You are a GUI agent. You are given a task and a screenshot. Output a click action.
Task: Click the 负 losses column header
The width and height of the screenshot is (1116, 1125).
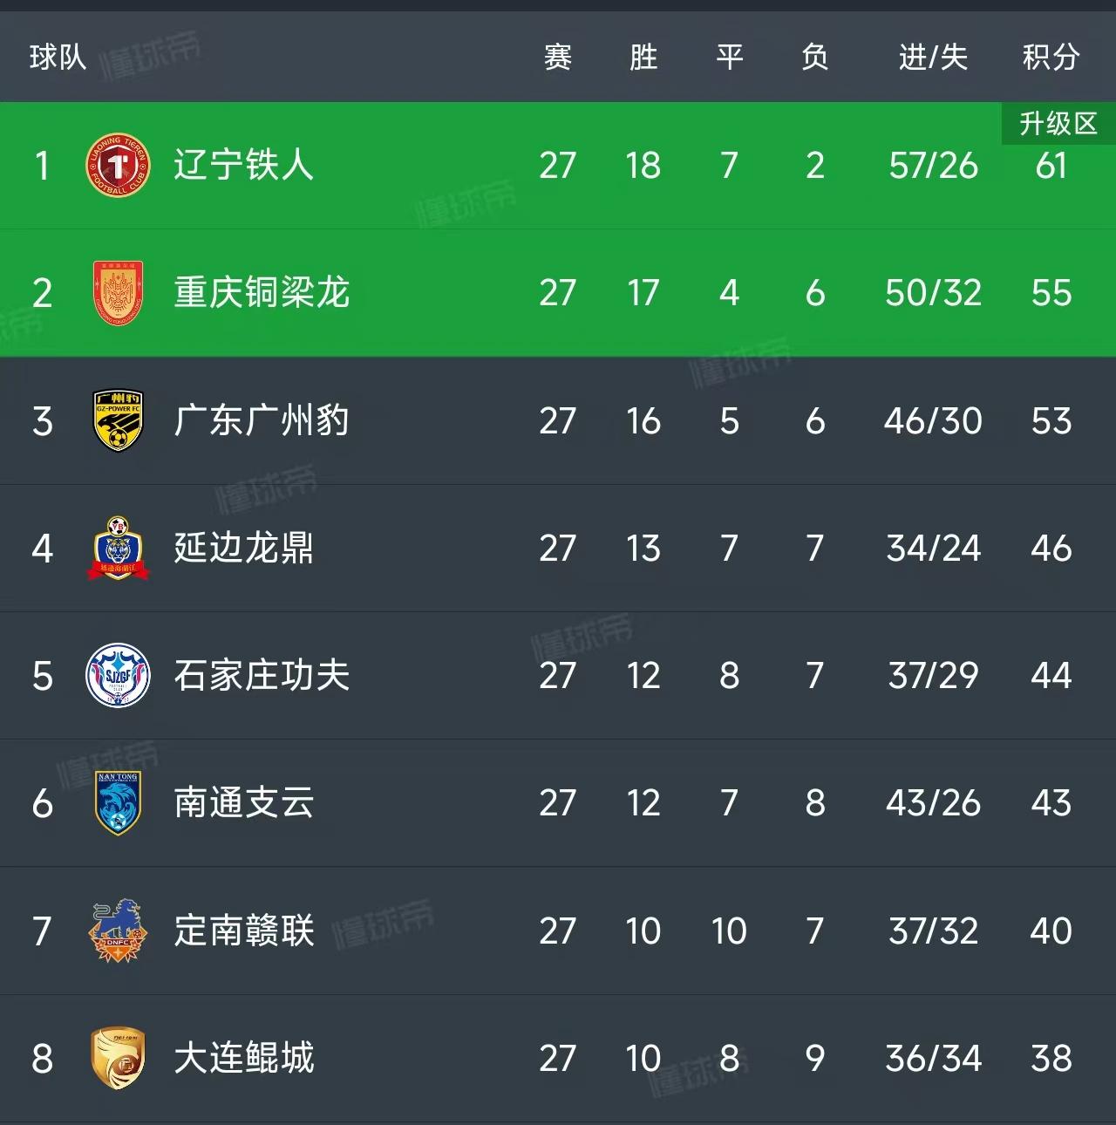tap(814, 58)
